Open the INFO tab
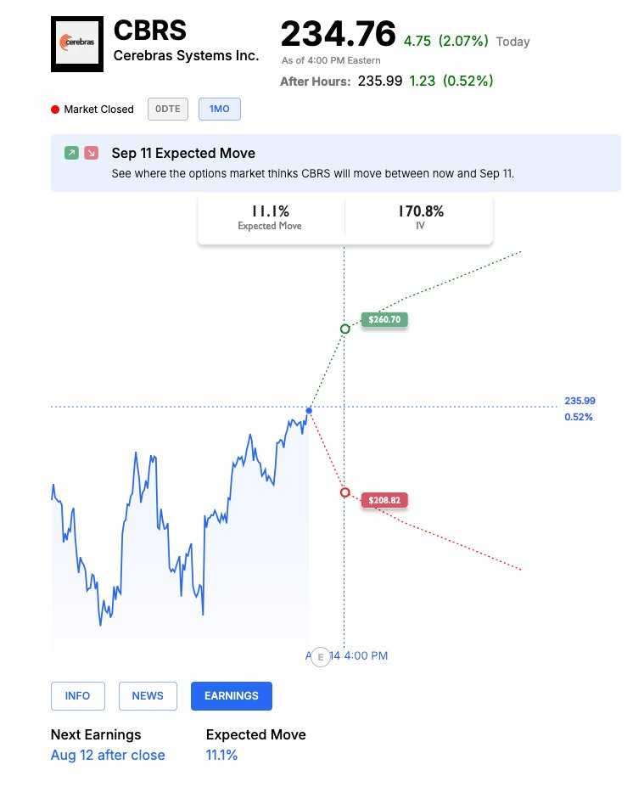644x787 pixels. (78, 696)
